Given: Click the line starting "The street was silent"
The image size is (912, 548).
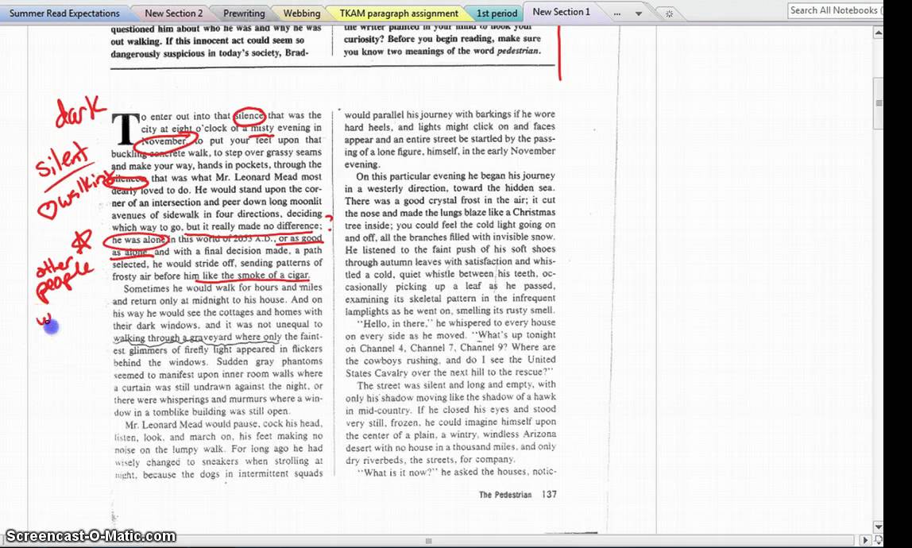Looking at the screenshot, I should (457, 384).
